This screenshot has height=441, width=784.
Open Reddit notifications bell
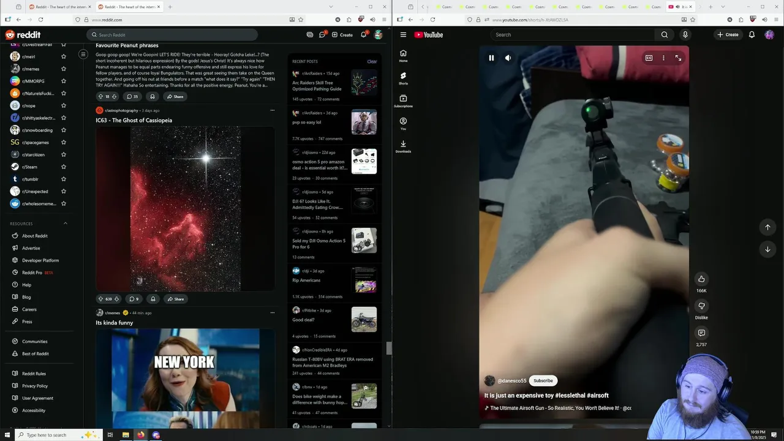pos(363,35)
